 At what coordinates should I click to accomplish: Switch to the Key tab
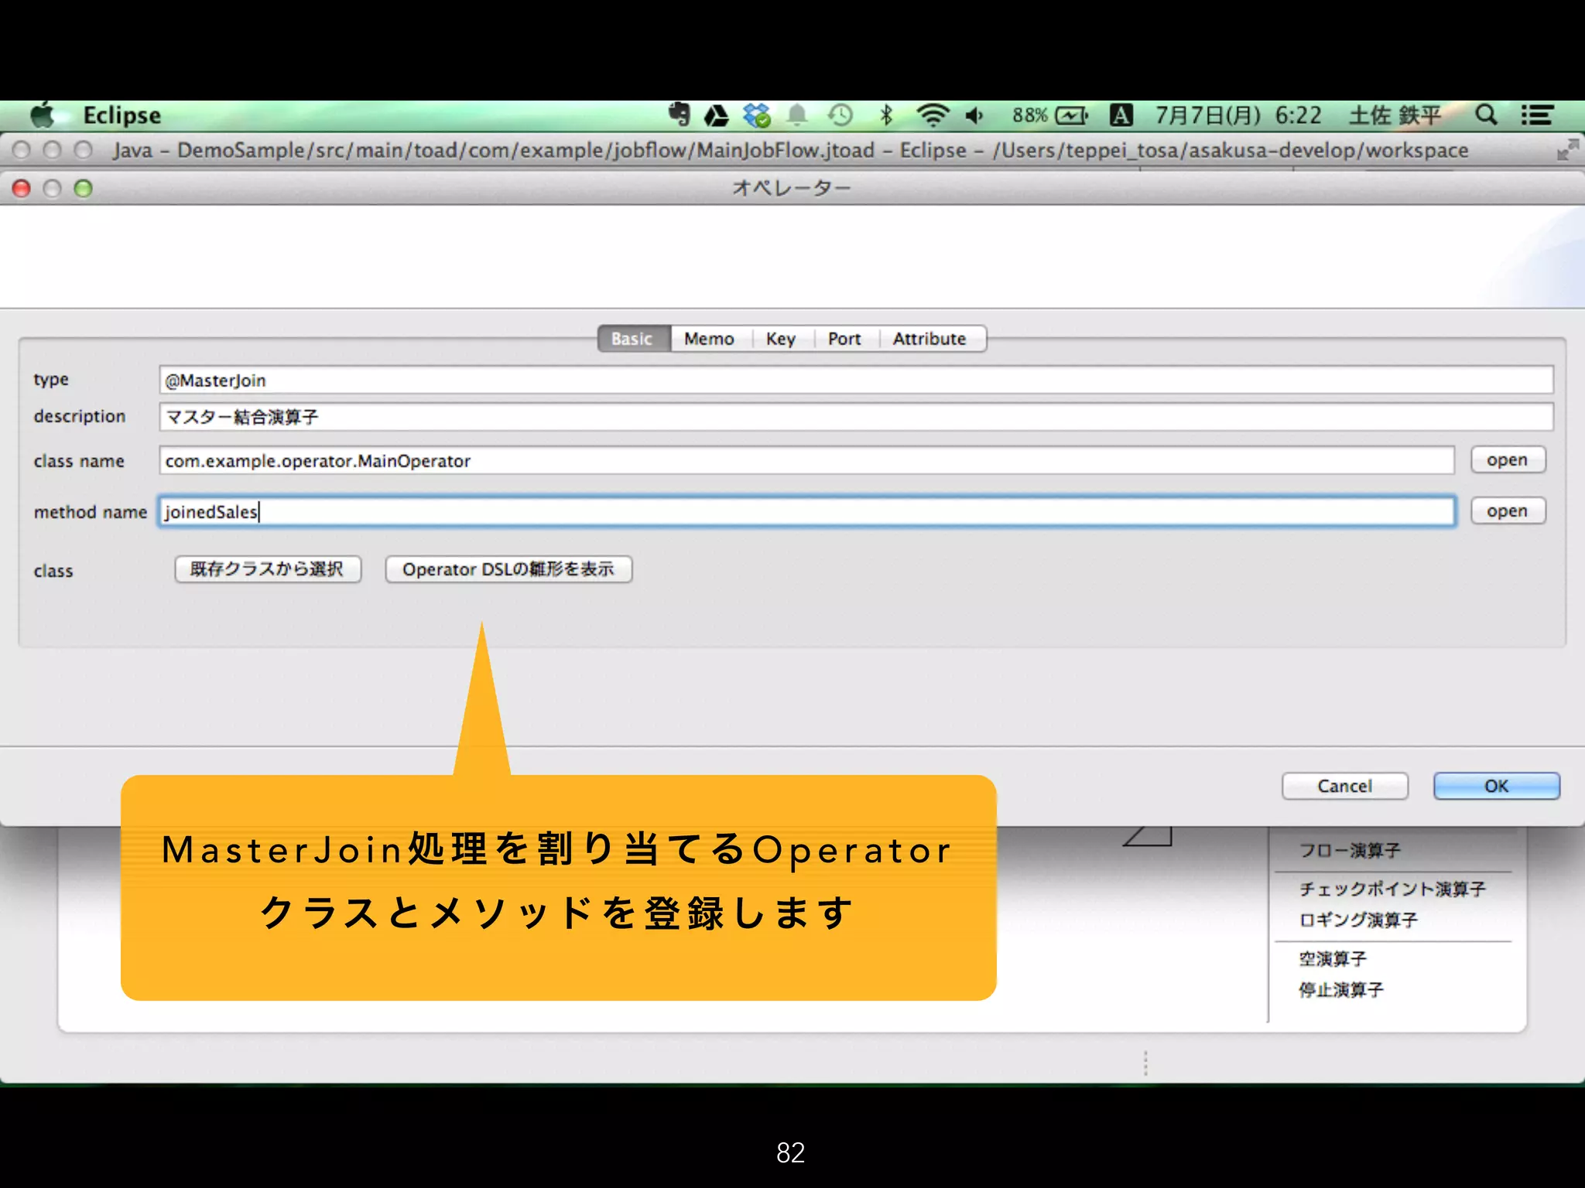coord(780,339)
